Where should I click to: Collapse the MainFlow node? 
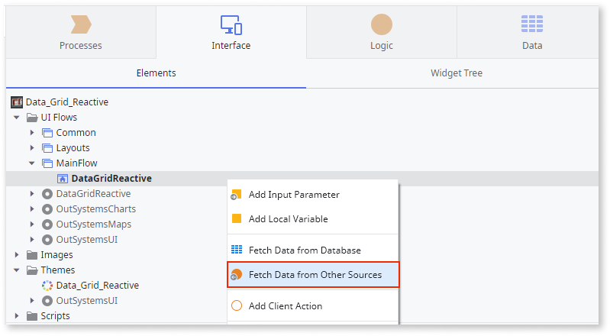click(32, 163)
